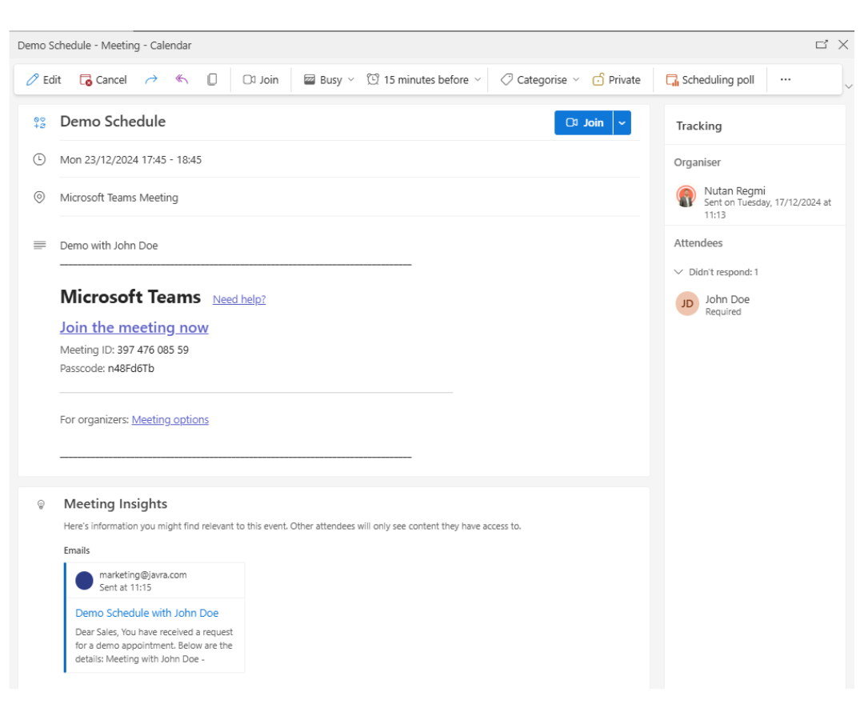864x720 pixels.
Task: Click the Meeting Insights lightbulb icon
Action: tap(41, 505)
